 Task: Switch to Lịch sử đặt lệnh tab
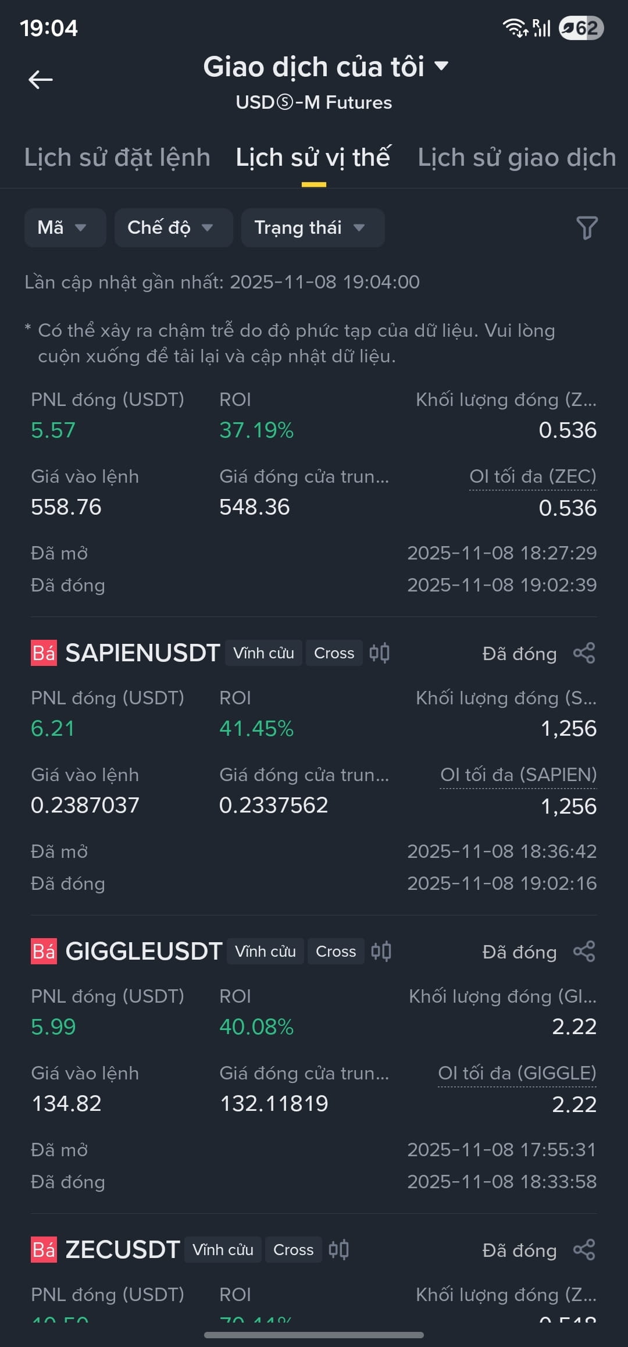pyautogui.click(x=117, y=158)
